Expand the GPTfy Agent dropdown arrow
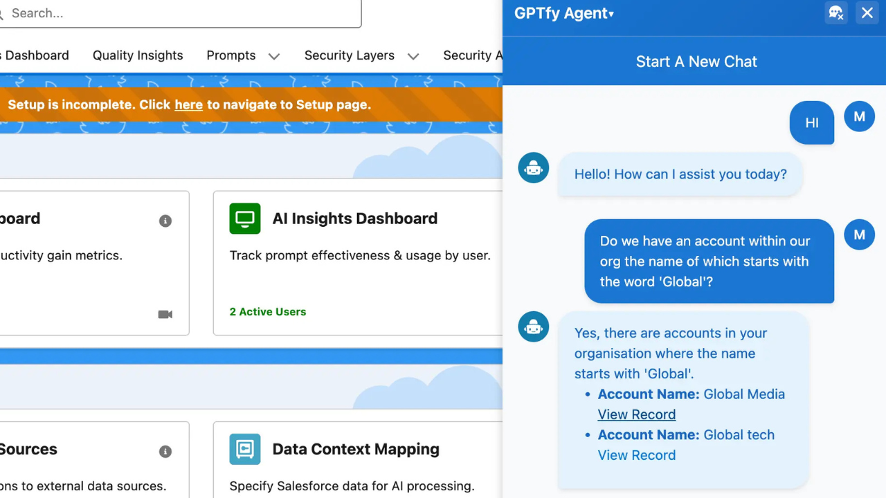The height and width of the screenshot is (498, 886). click(611, 15)
